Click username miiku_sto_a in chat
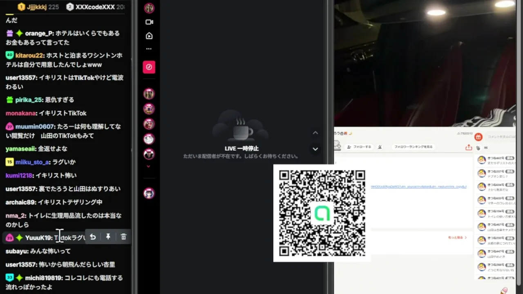 coord(32,162)
